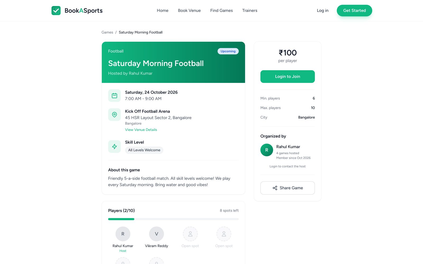The image size is (423, 264).
Task: Click the BookASports checkmark logo icon
Action: [56, 11]
